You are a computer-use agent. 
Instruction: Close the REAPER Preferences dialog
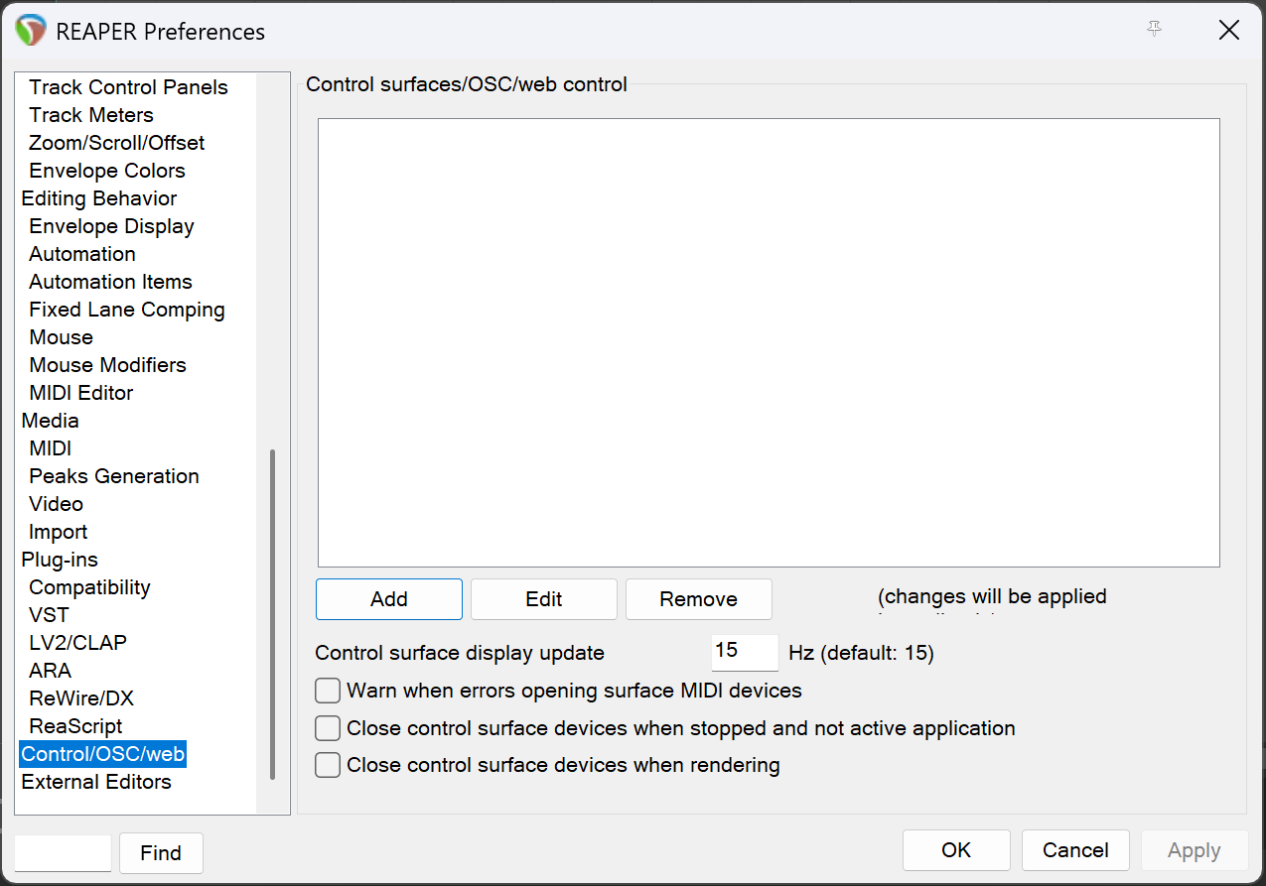coord(1228,31)
